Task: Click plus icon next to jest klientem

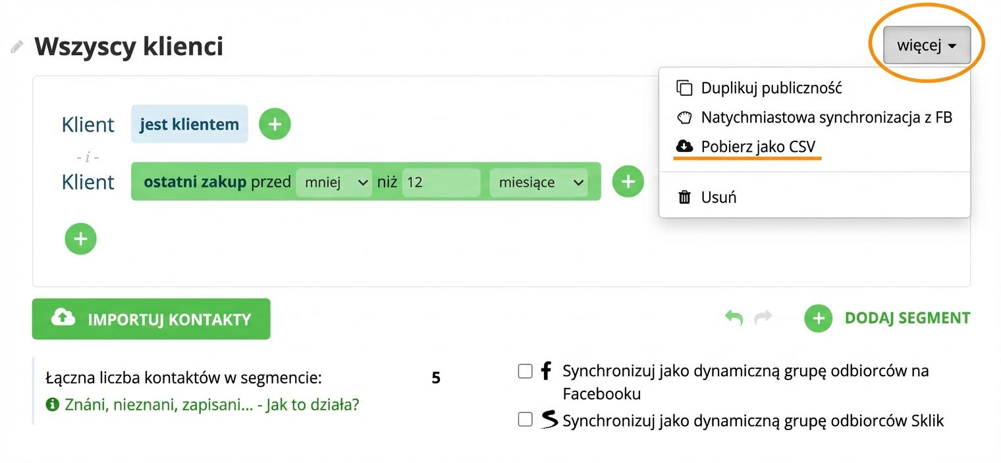Action: (x=275, y=124)
